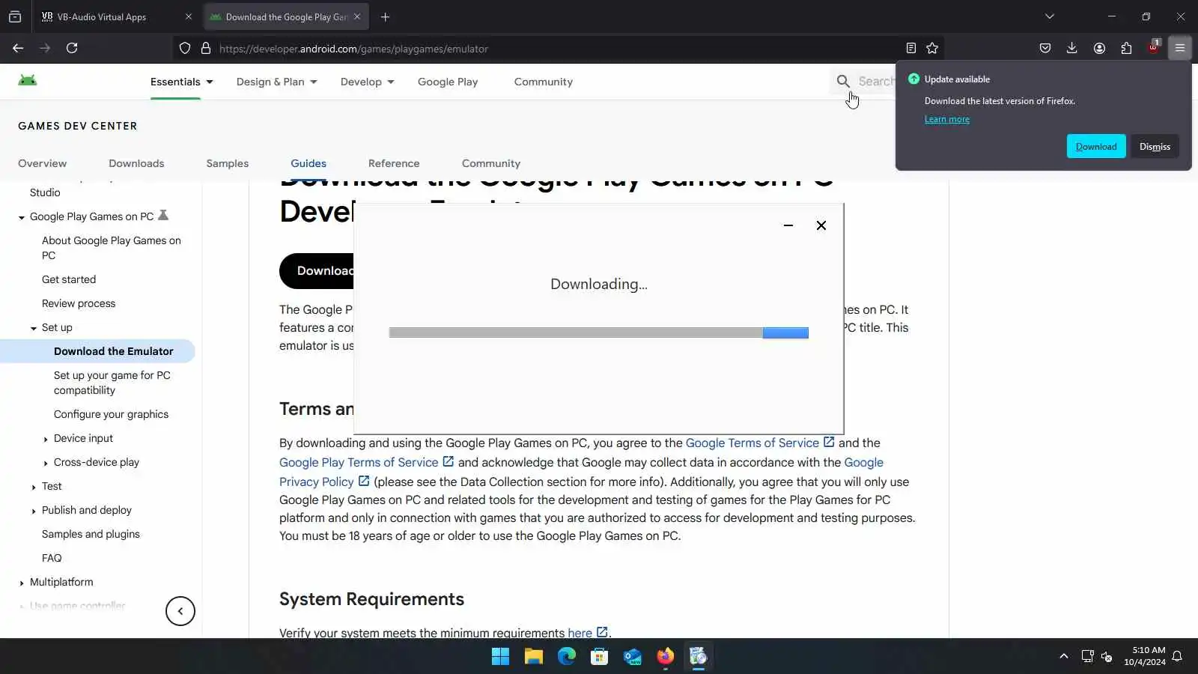Dismiss the Firefox update notification
The width and height of the screenshot is (1198, 674).
tap(1155, 147)
